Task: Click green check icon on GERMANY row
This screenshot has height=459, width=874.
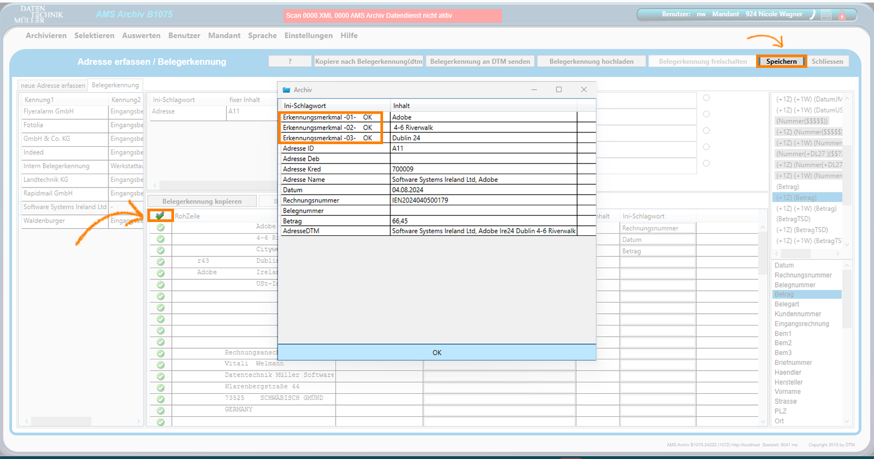Action: [x=161, y=411]
